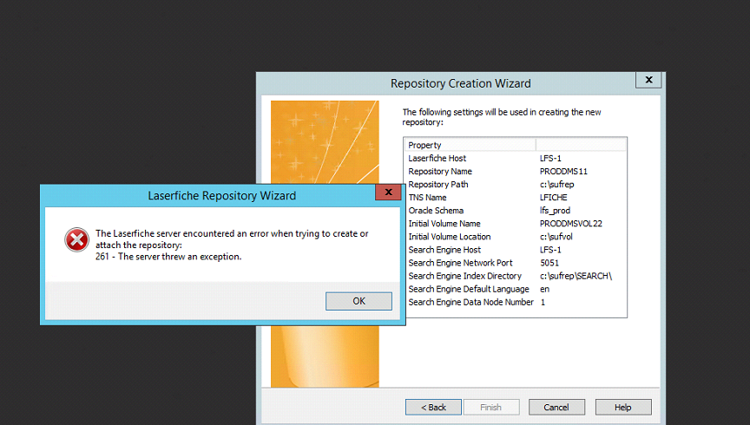Click the LFICHE value
The width and height of the screenshot is (750, 425).
554,198
